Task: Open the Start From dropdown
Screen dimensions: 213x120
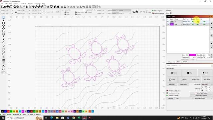Action: (207, 84)
